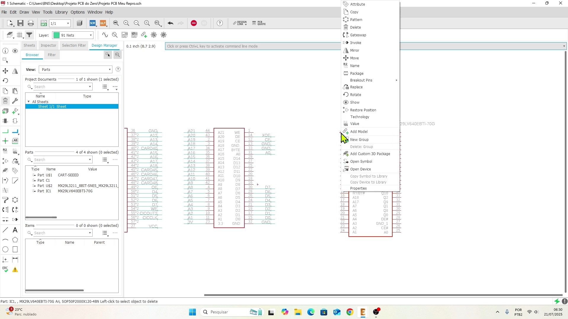Image resolution: width=568 pixels, height=319 pixels.
Task: Toggle the Grid icon
Action: point(20,35)
